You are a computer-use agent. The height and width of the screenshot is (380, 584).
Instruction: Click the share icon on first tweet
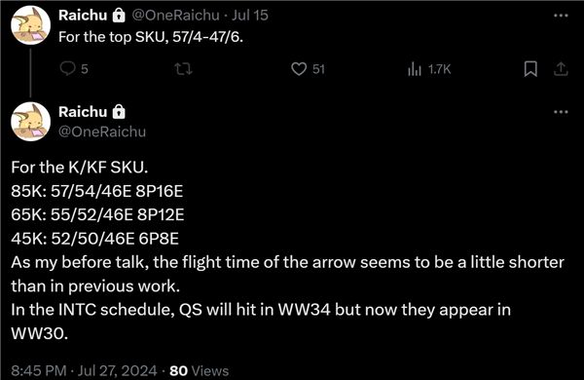561,69
